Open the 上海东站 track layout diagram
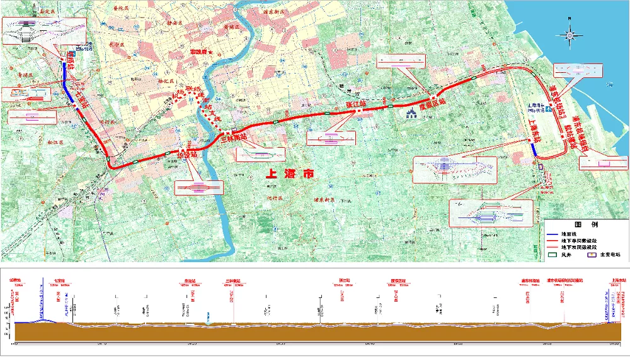The height and width of the screenshot is (357, 630). tap(455, 170)
